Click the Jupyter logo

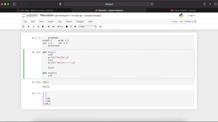click(x=30, y=15)
